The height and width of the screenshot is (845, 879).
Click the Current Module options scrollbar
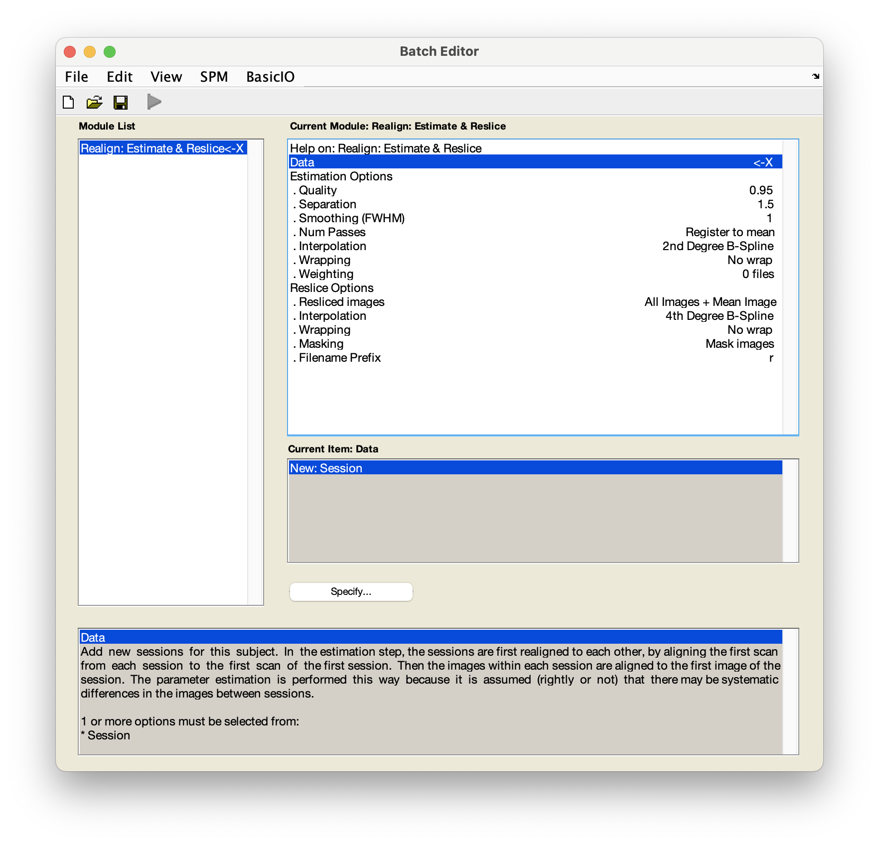coord(790,287)
